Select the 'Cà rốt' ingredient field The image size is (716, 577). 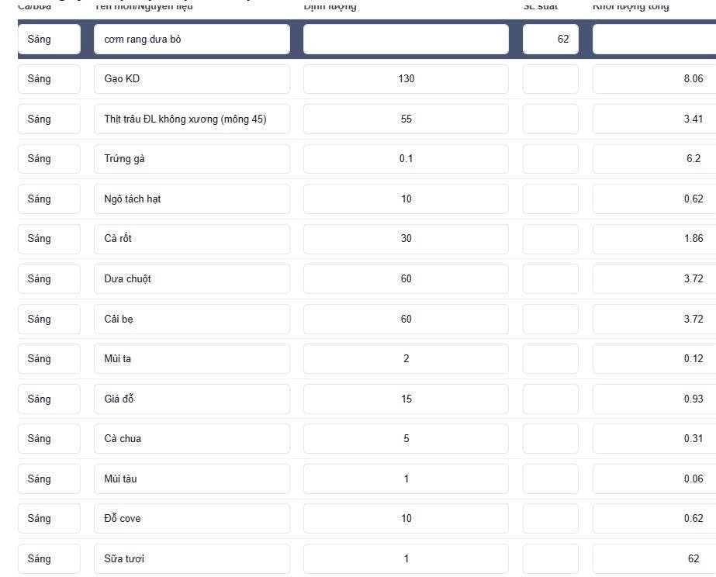coord(192,239)
